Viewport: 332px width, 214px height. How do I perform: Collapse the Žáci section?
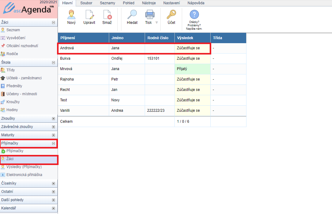[53, 22]
